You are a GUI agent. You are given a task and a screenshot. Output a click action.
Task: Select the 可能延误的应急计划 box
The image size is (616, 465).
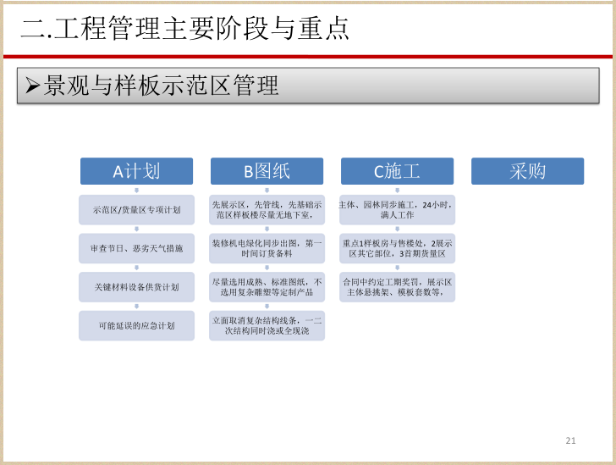pyautogui.click(x=136, y=325)
